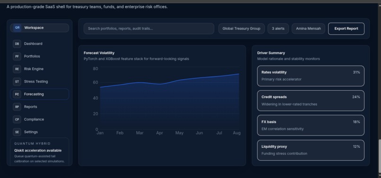
Task: Click the QR workspace badge icon
Action: (x=17, y=28)
